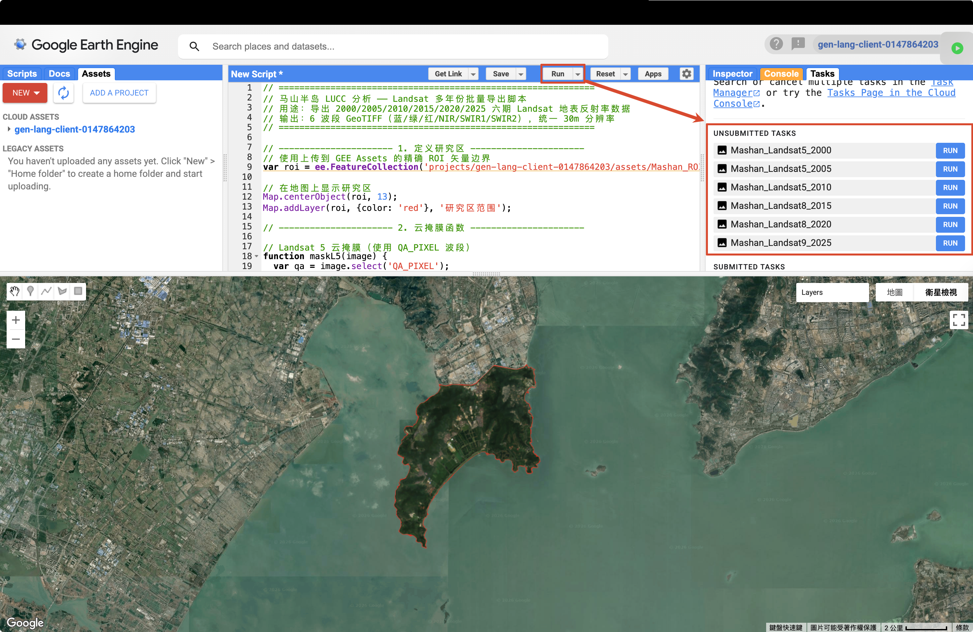Click the green play account icon

[957, 48]
